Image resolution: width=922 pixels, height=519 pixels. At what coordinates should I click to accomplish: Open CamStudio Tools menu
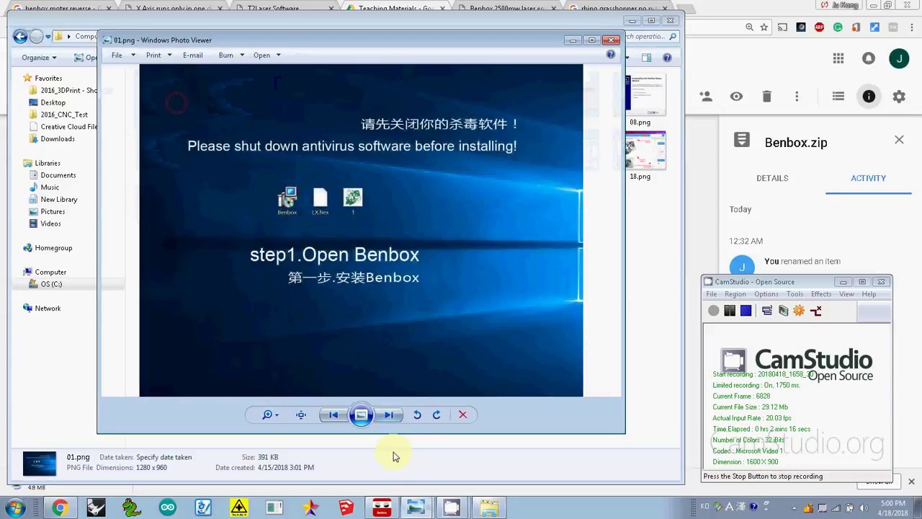point(795,294)
